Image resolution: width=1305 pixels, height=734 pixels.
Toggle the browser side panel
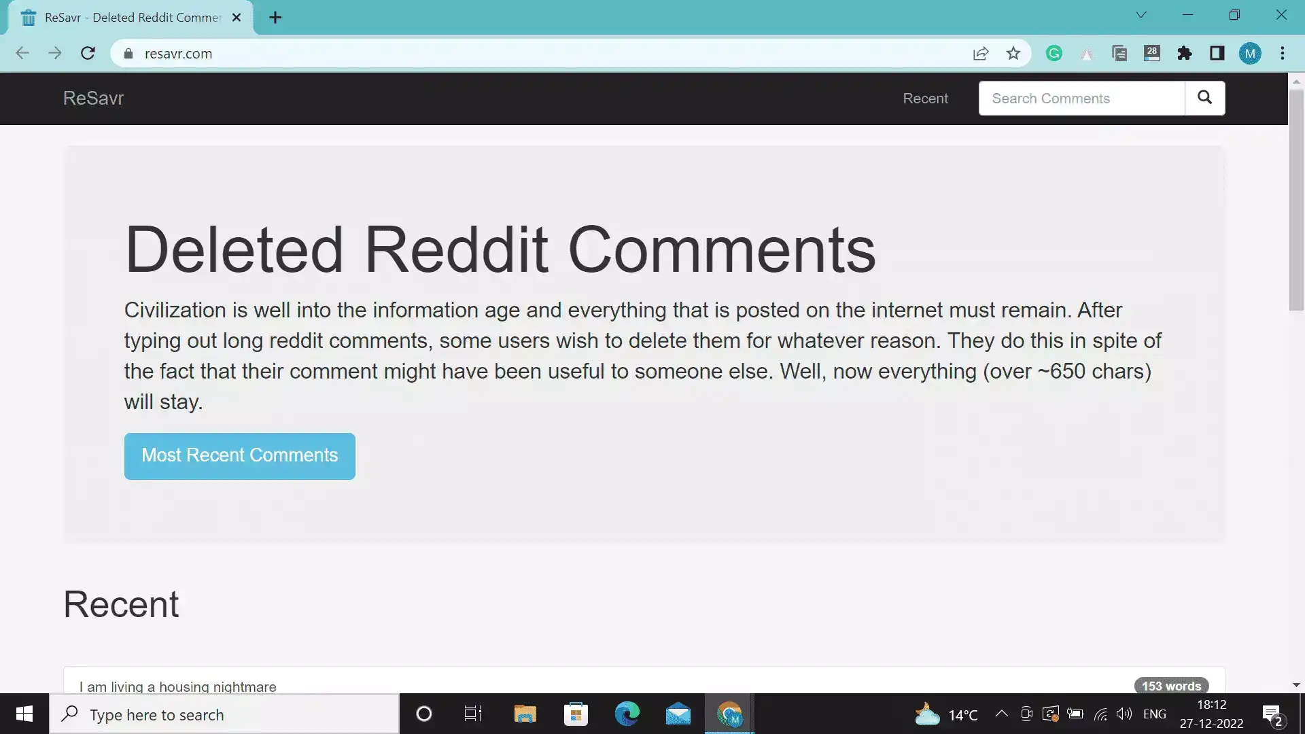tap(1217, 53)
